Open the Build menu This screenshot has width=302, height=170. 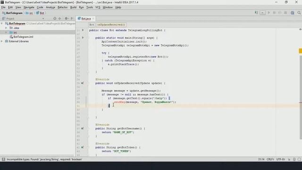pos(73,8)
